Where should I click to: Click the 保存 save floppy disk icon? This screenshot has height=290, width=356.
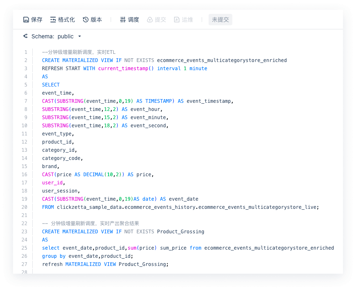point(26,20)
